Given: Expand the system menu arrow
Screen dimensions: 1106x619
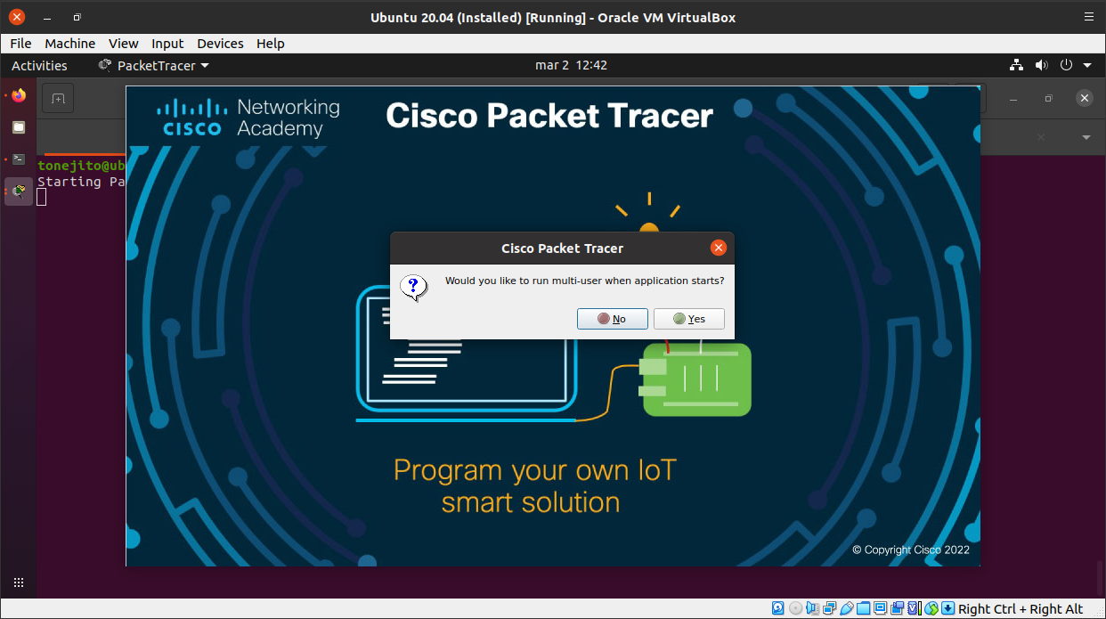Looking at the screenshot, I should click(1087, 66).
